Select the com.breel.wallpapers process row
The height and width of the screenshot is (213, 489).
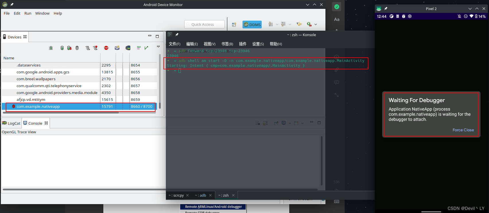pos(79,79)
